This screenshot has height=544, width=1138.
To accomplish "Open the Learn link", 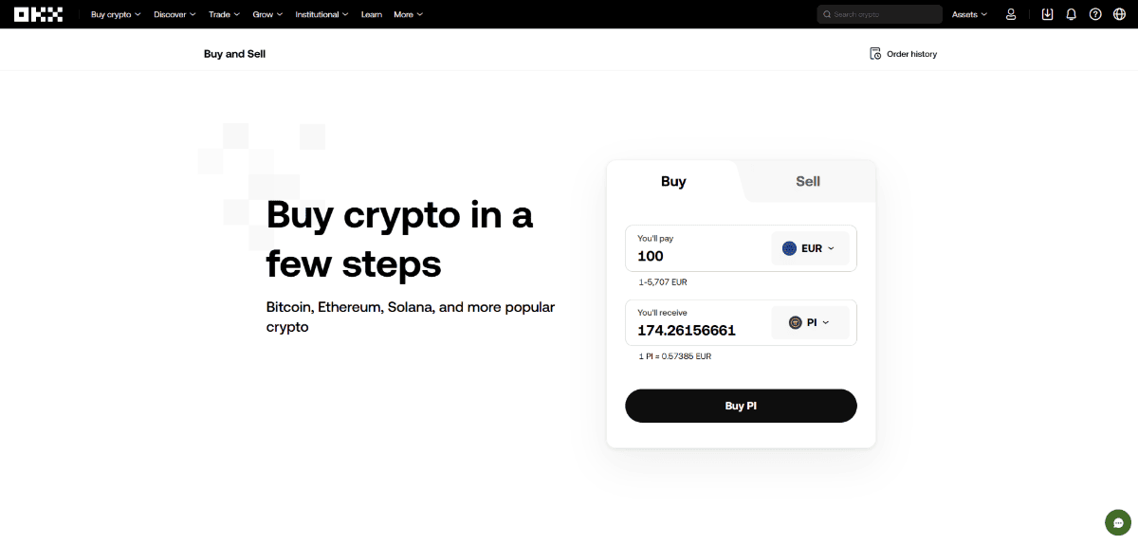I will pos(372,14).
